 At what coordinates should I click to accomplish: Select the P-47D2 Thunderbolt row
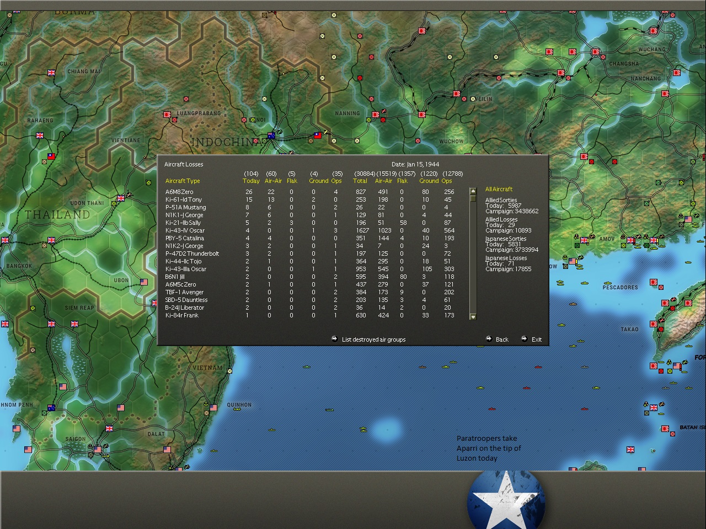[x=309, y=253]
